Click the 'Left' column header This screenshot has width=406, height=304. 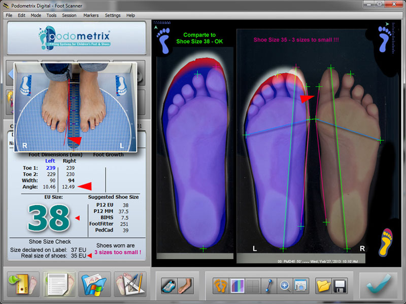[x=50, y=161]
